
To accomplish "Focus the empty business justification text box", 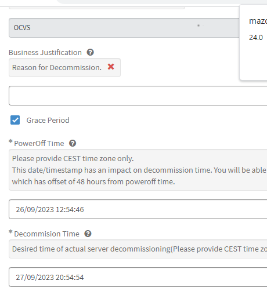I will click(x=138, y=96).
